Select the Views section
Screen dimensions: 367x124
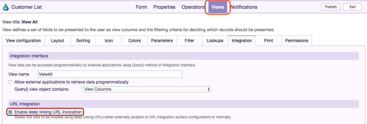pos(218,7)
